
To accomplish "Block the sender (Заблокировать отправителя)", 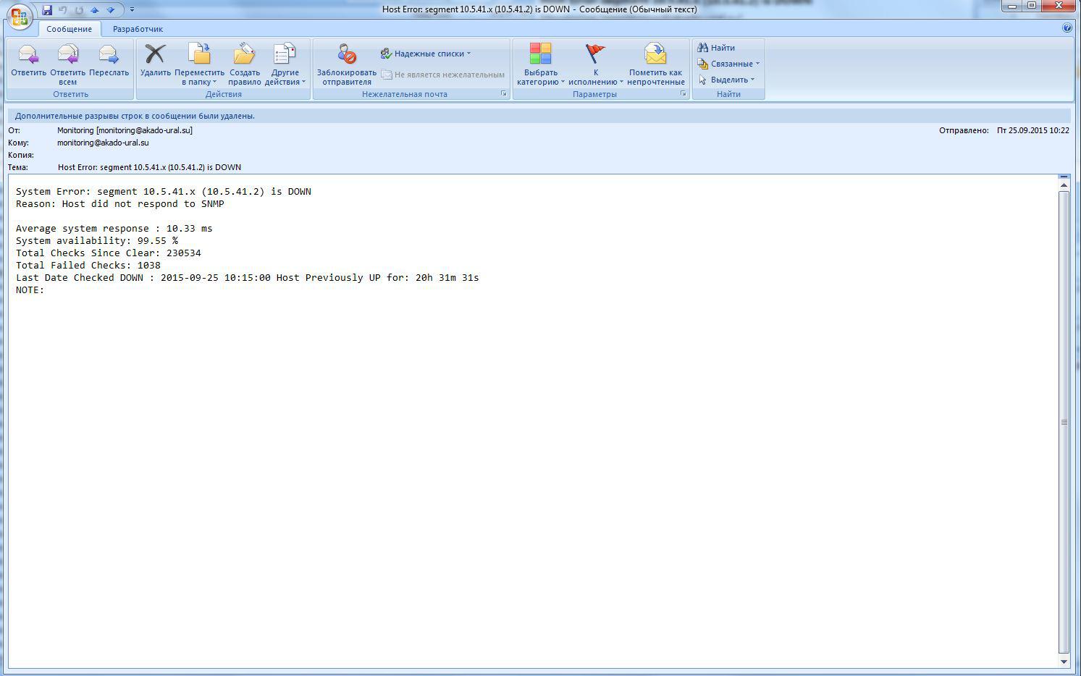I will tap(346, 64).
